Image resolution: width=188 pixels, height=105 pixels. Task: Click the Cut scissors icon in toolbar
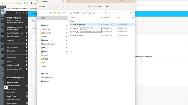[x=52, y=6]
